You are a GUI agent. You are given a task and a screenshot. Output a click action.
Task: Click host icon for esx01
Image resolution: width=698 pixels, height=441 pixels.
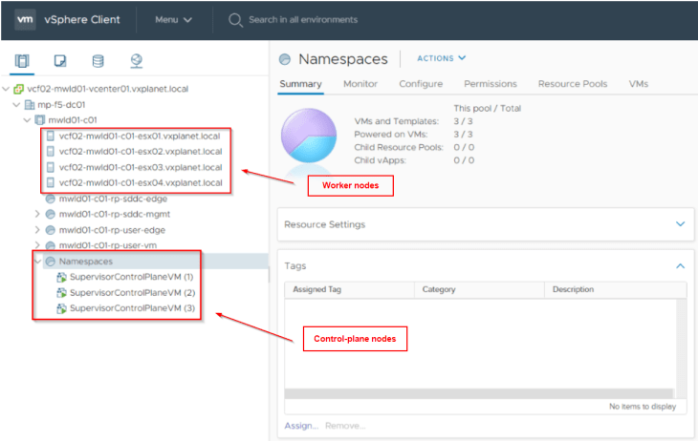tap(51, 136)
